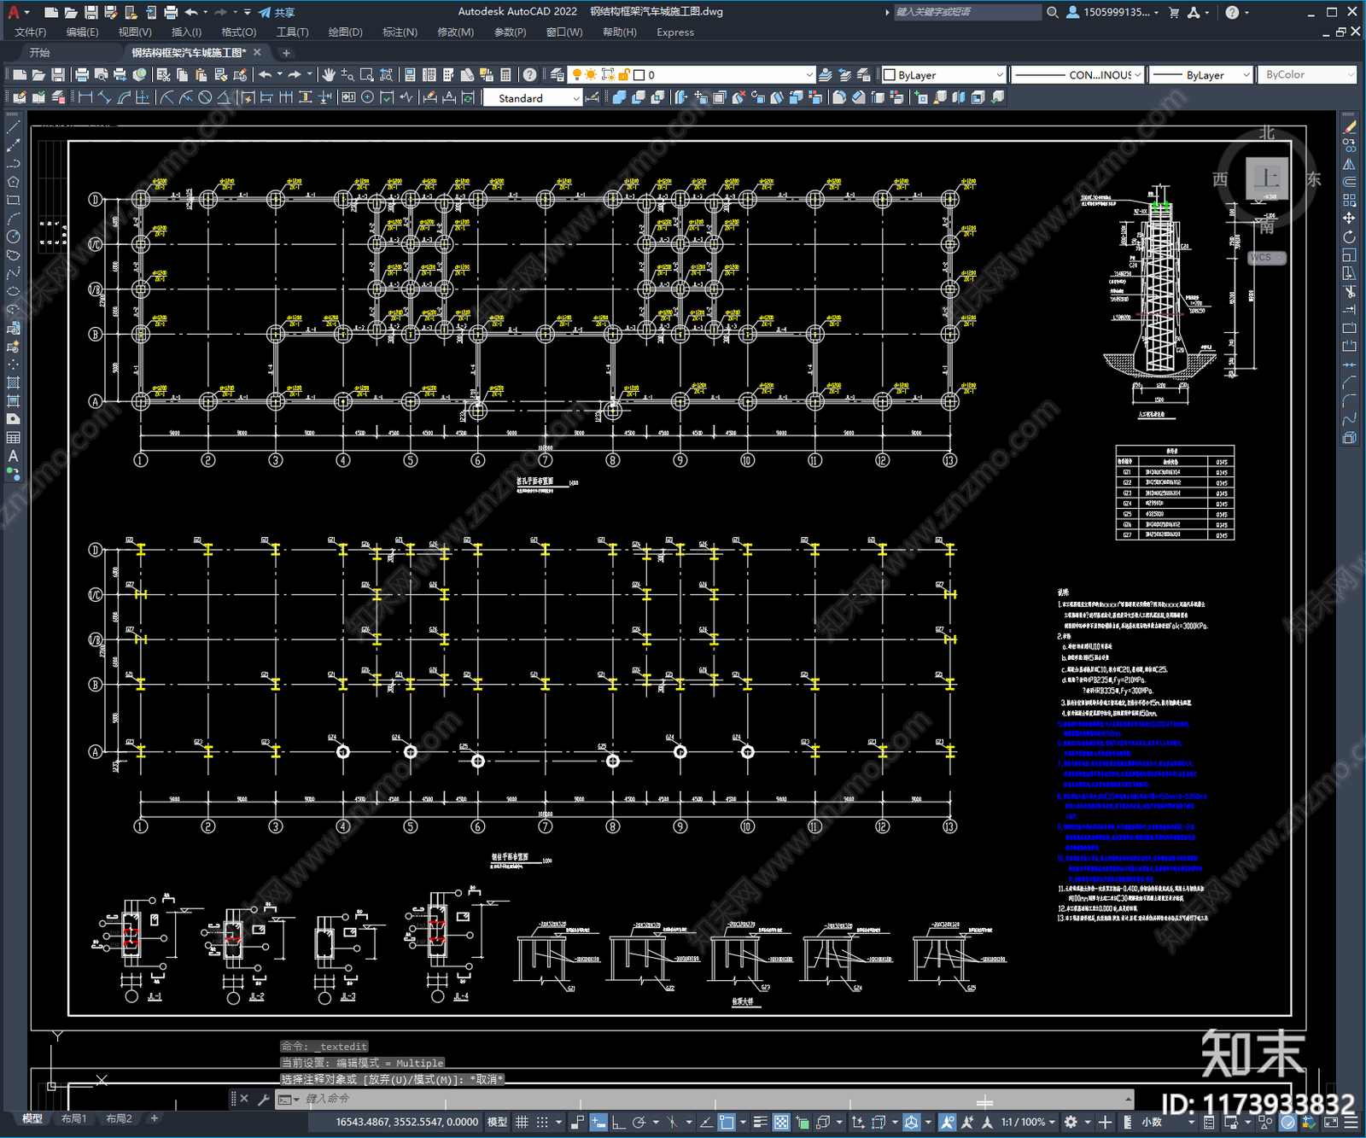The height and width of the screenshot is (1138, 1366).
Task: Open the 标注(N) menu
Action: point(400,32)
